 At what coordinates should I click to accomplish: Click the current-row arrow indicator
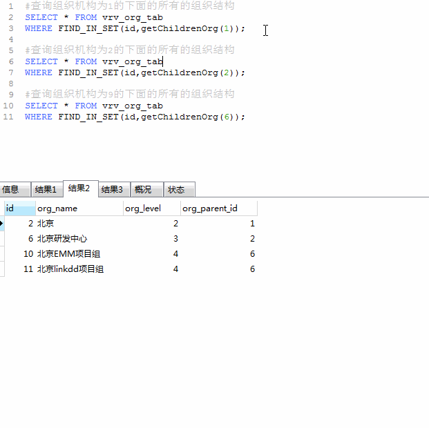pos(2,224)
